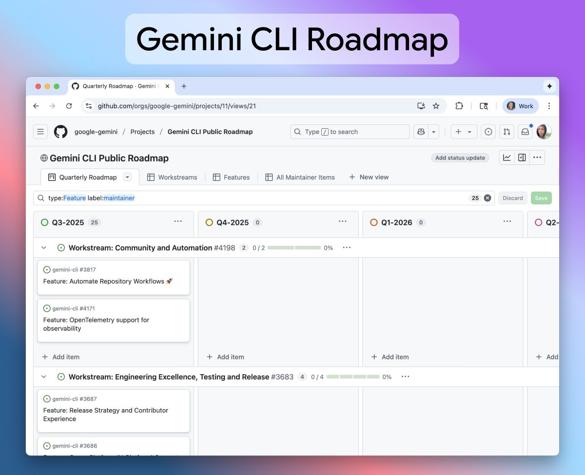
Task: Open the notifications inbox icon
Action: click(525, 132)
